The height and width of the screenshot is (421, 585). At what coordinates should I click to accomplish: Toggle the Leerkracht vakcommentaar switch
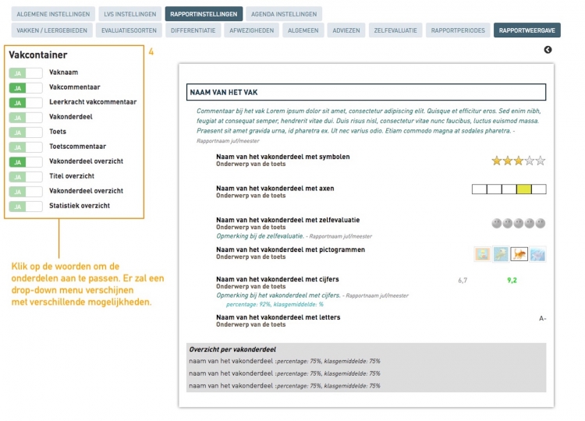click(x=26, y=103)
